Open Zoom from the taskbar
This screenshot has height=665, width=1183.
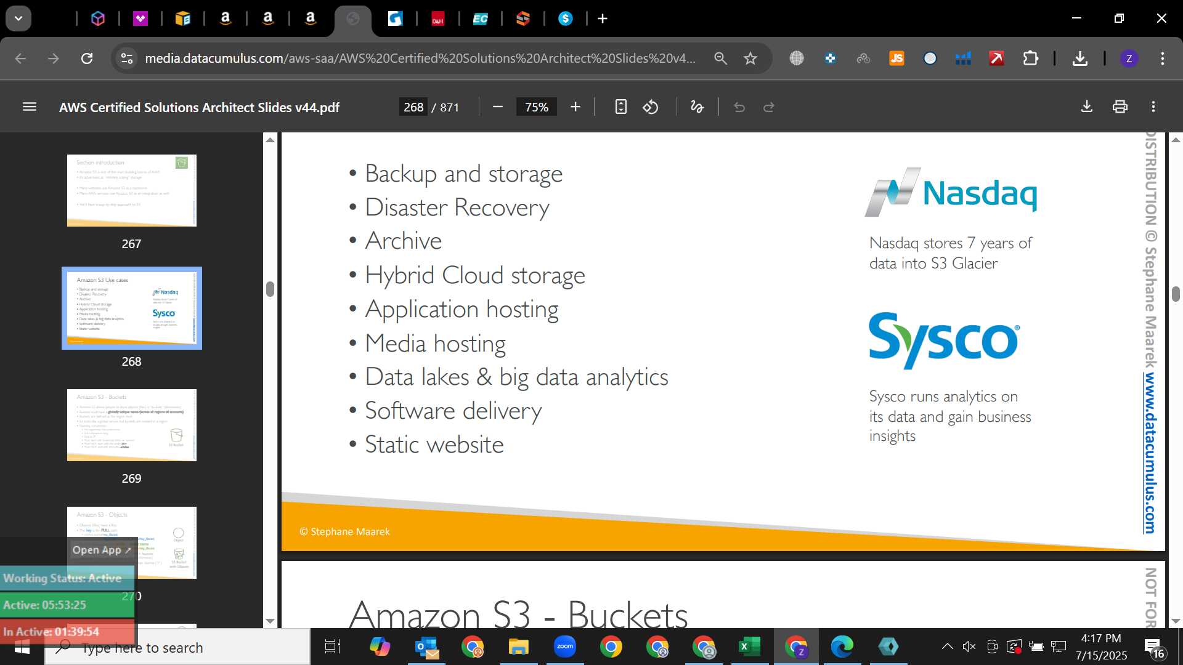pos(565,647)
